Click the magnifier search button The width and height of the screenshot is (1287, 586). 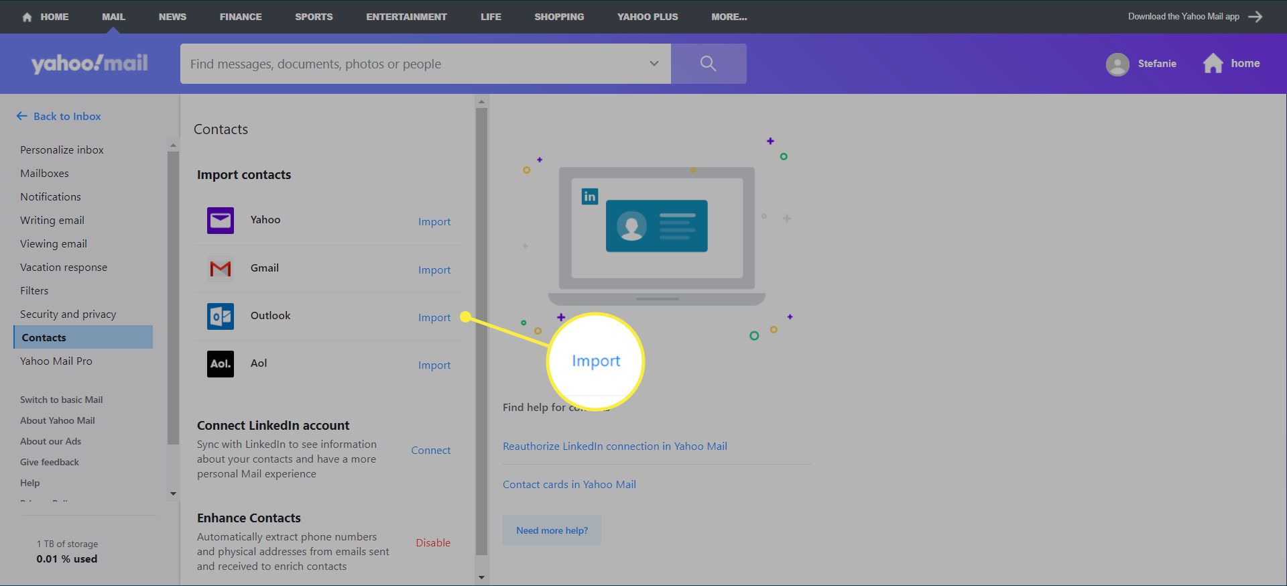click(x=709, y=64)
